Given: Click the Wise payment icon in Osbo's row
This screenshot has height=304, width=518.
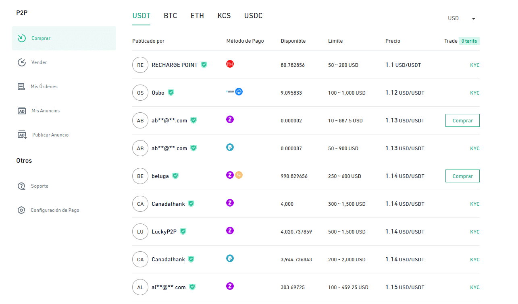Looking at the screenshot, I should pos(230,92).
